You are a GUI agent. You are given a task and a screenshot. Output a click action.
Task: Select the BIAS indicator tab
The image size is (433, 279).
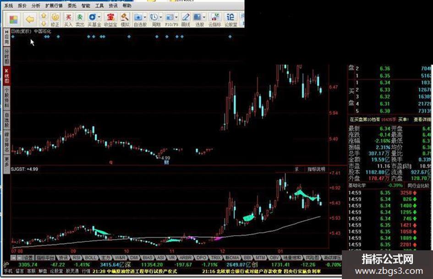coord(148,258)
